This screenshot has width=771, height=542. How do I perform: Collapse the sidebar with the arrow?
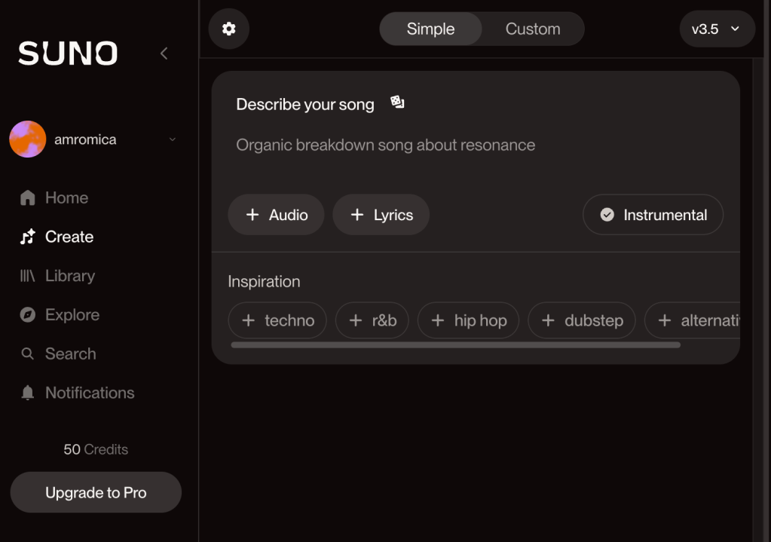164,54
